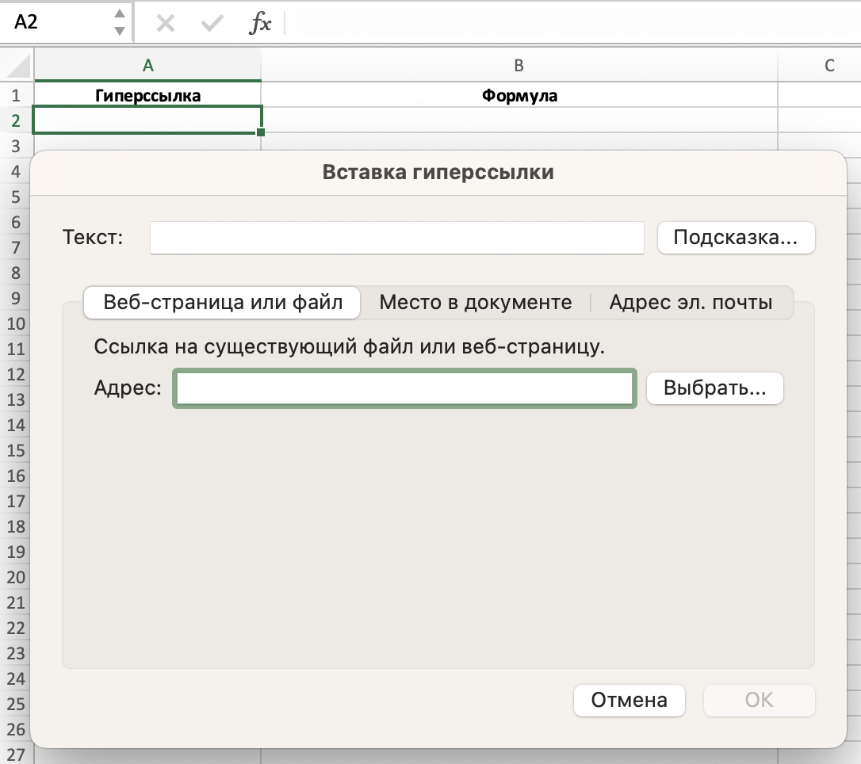861x764 pixels.
Task: Select the active cell A2
Action: [x=147, y=120]
